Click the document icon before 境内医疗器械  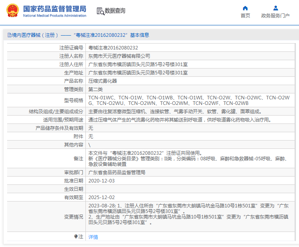pyautogui.click(x=9, y=35)
